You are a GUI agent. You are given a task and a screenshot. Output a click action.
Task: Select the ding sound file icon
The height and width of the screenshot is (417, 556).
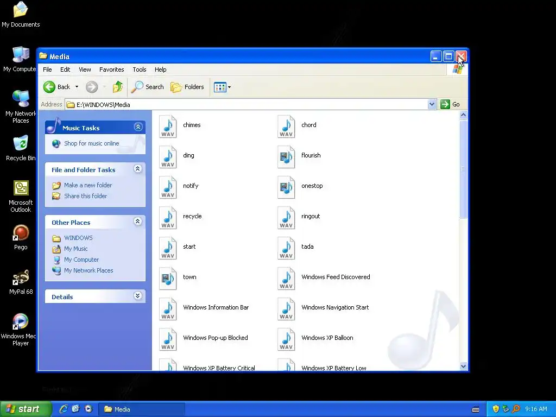(168, 157)
